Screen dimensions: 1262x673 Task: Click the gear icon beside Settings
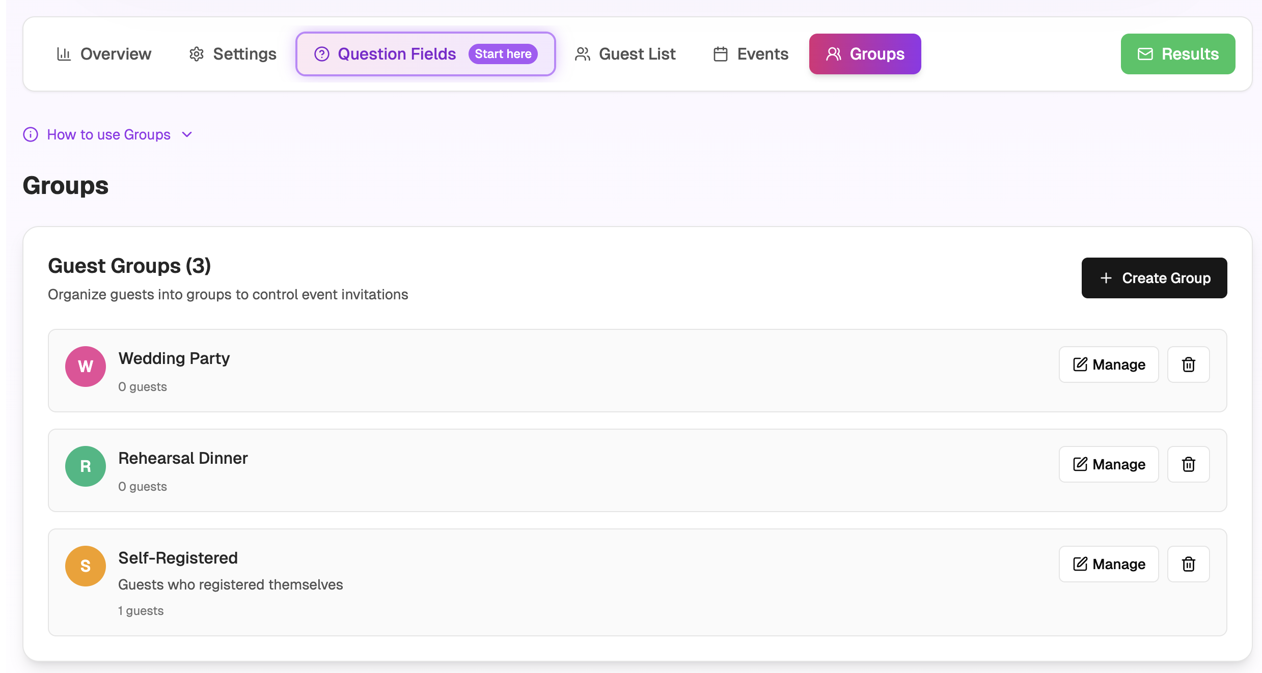point(196,54)
